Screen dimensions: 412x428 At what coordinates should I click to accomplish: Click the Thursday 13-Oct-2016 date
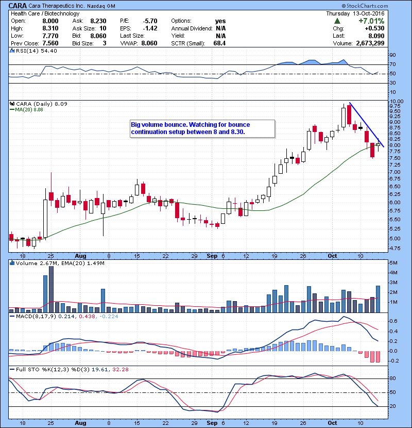click(x=355, y=13)
